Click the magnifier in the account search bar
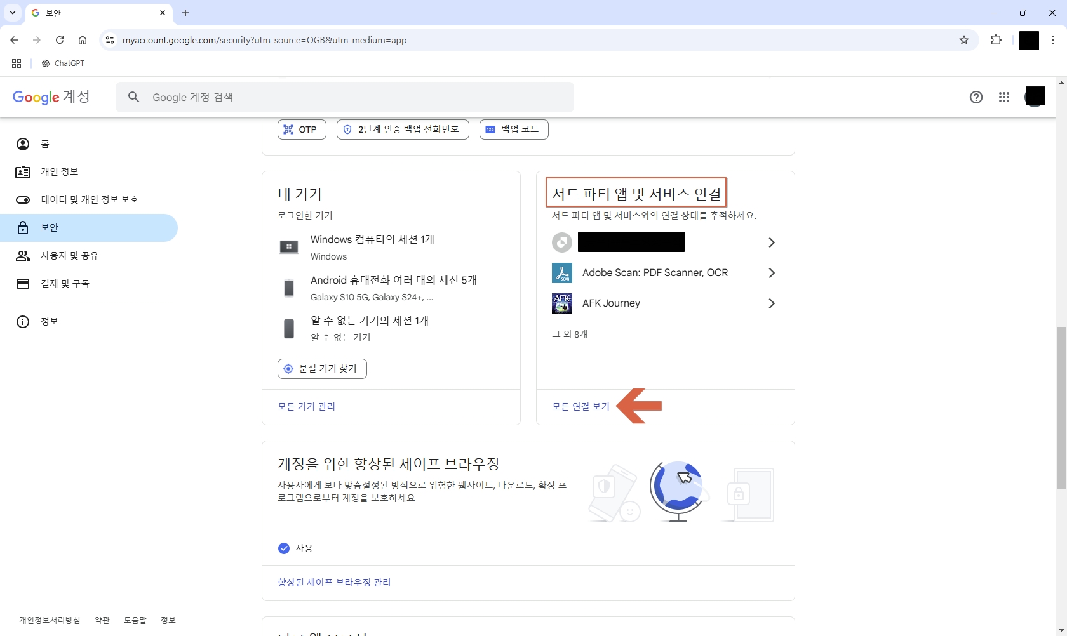Image resolution: width=1067 pixels, height=636 pixels. pos(133,97)
